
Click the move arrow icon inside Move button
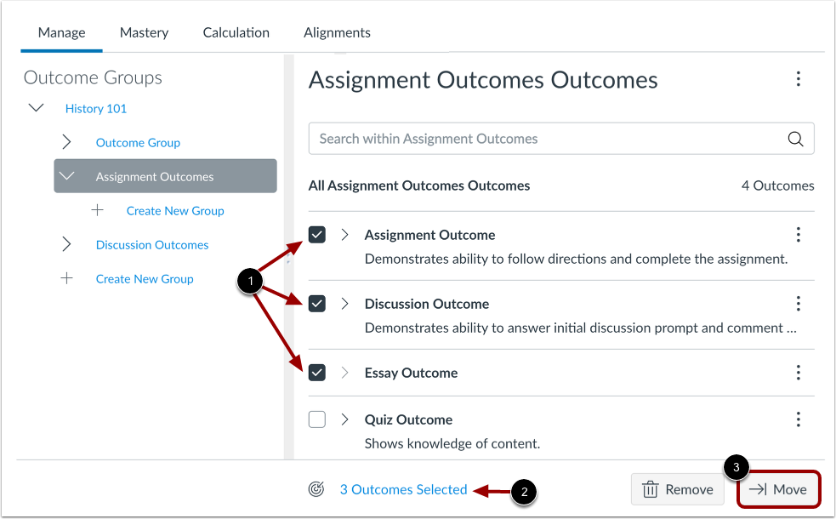[758, 489]
